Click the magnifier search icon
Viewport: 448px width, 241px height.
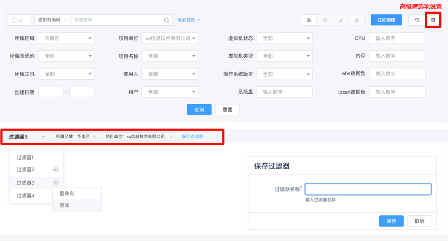pyautogui.click(x=166, y=20)
